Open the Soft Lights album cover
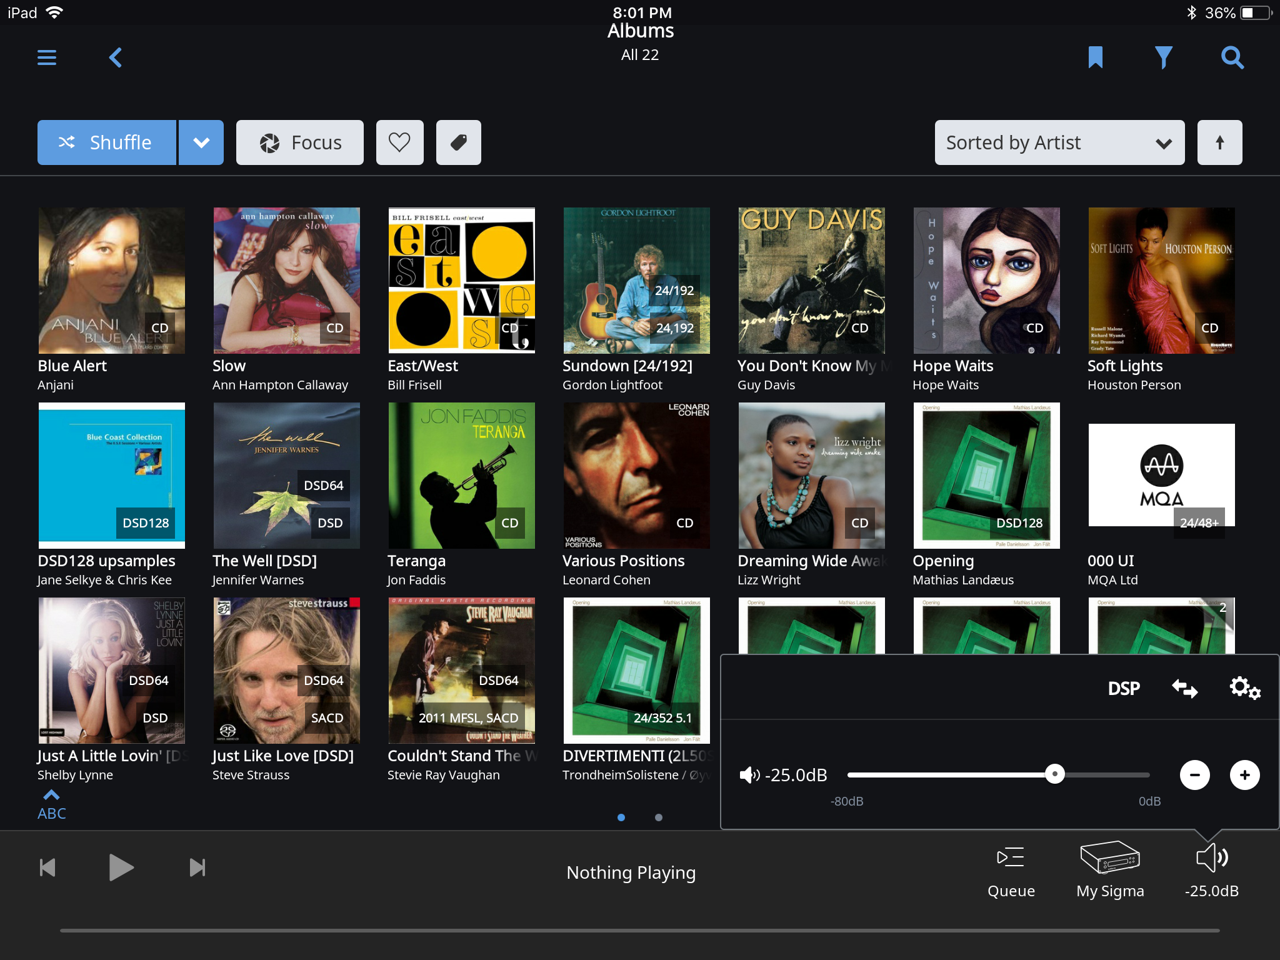This screenshot has width=1280, height=960. (x=1161, y=281)
